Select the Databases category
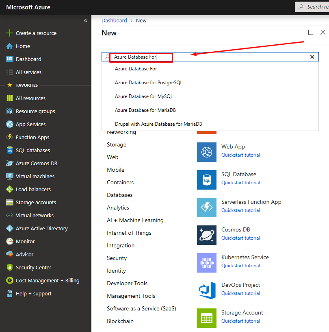329x332 pixels. point(120,195)
